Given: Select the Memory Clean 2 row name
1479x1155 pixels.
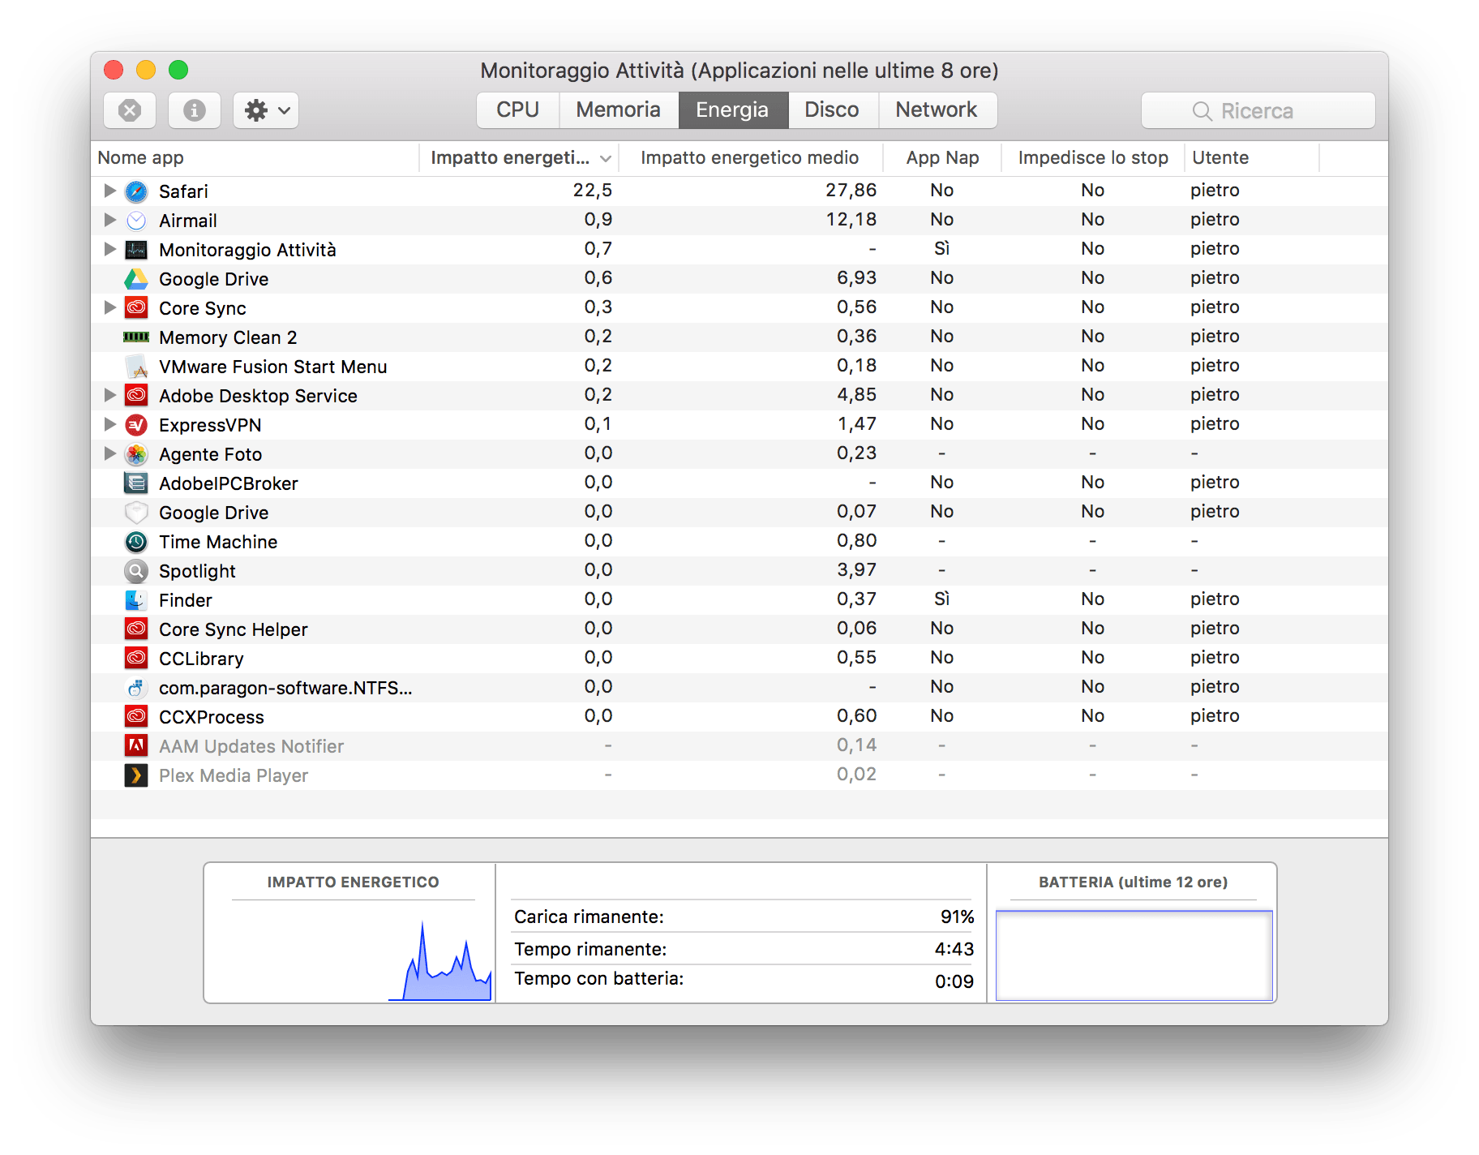Looking at the screenshot, I should 228,337.
